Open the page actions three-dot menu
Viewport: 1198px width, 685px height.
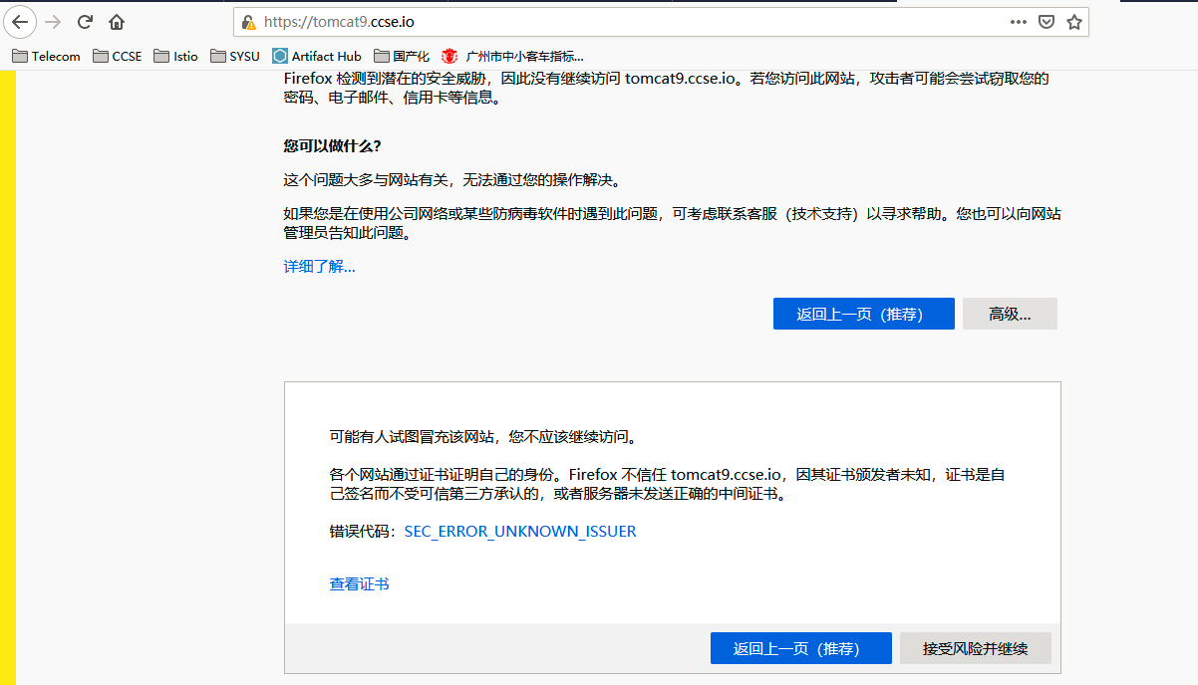coord(1019,22)
